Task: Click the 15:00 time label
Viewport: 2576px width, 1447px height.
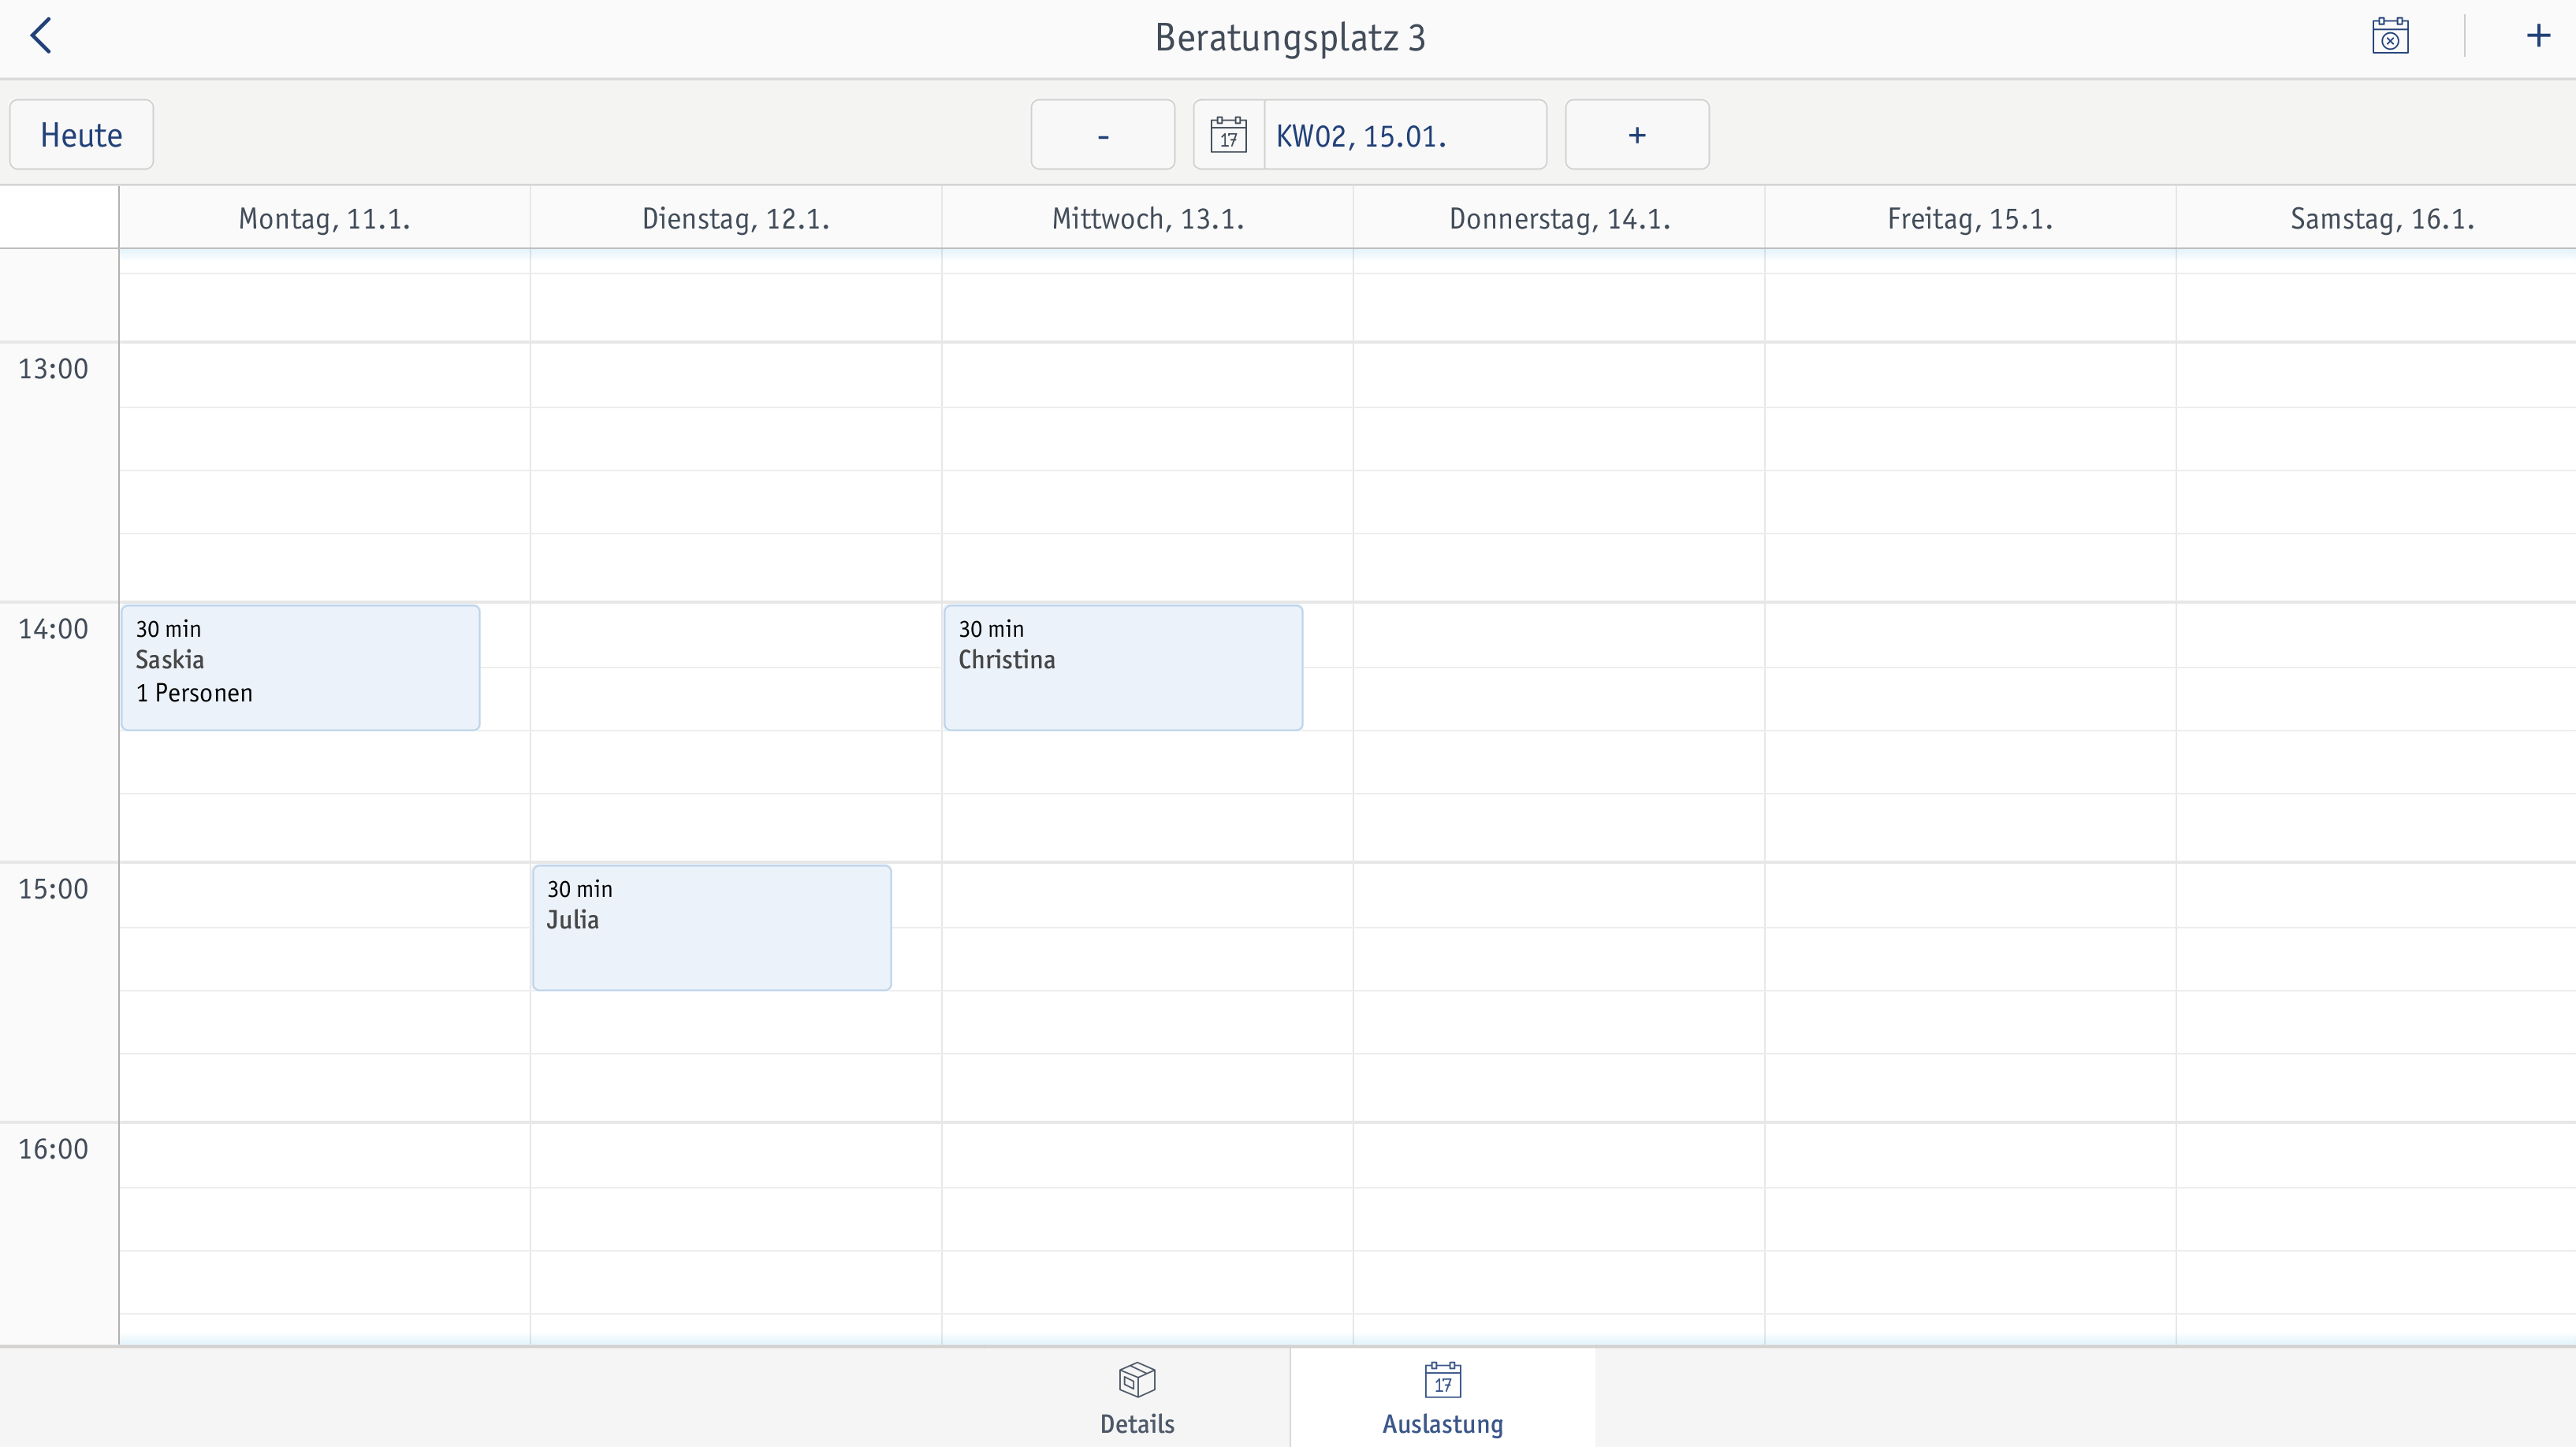Action: [54, 889]
